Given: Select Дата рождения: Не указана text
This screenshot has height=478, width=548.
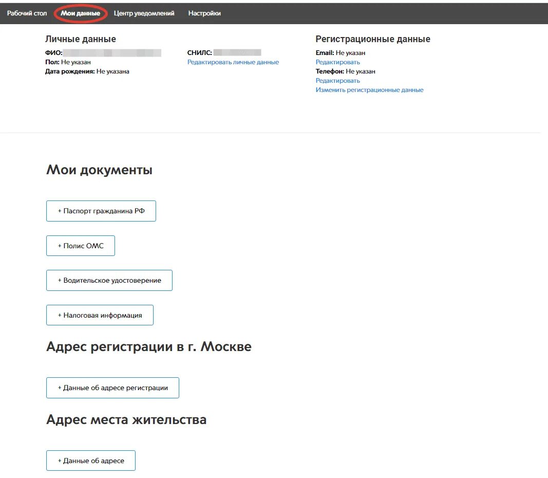Looking at the screenshot, I should tap(87, 71).
